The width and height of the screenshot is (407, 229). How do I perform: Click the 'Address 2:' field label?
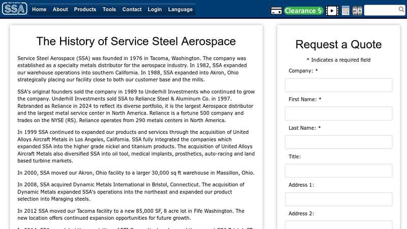(x=301, y=213)
